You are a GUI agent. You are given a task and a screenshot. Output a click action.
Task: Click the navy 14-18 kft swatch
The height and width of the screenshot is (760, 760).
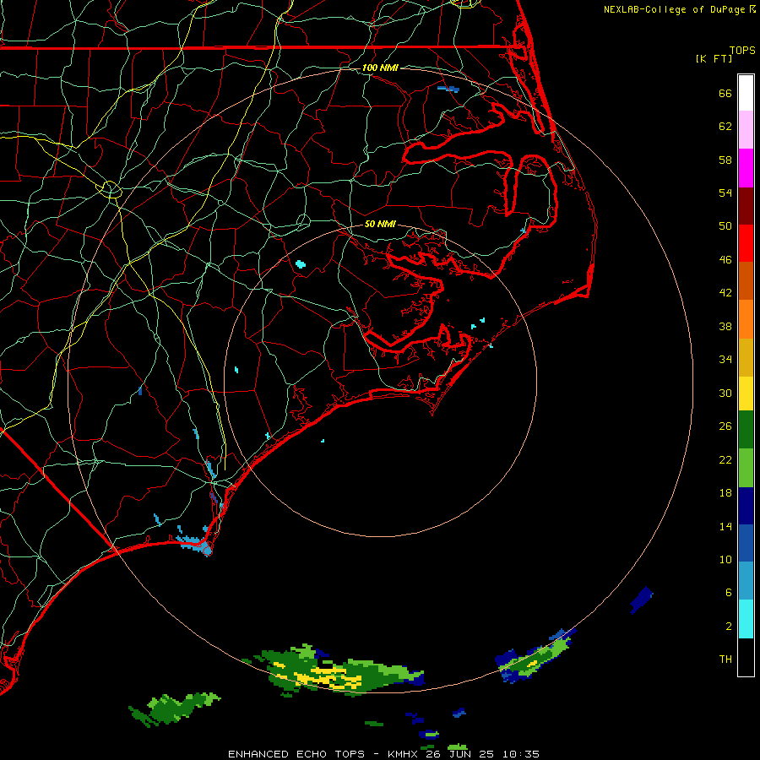746,506
